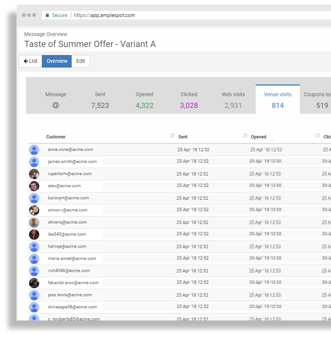Click the secure padlock icon in address bar
The width and height of the screenshot is (331, 337).
pos(47,15)
